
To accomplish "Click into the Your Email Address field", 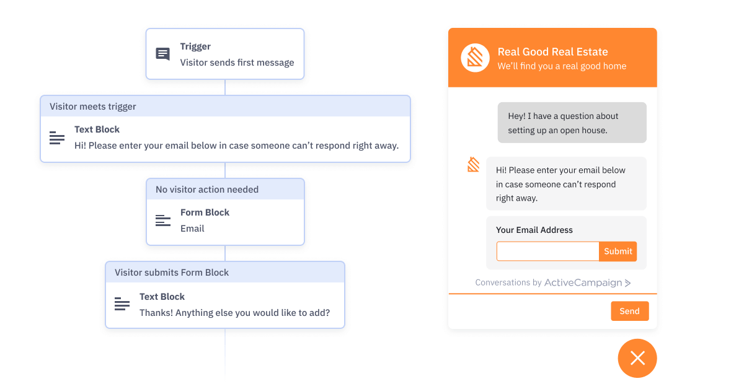I will point(547,251).
